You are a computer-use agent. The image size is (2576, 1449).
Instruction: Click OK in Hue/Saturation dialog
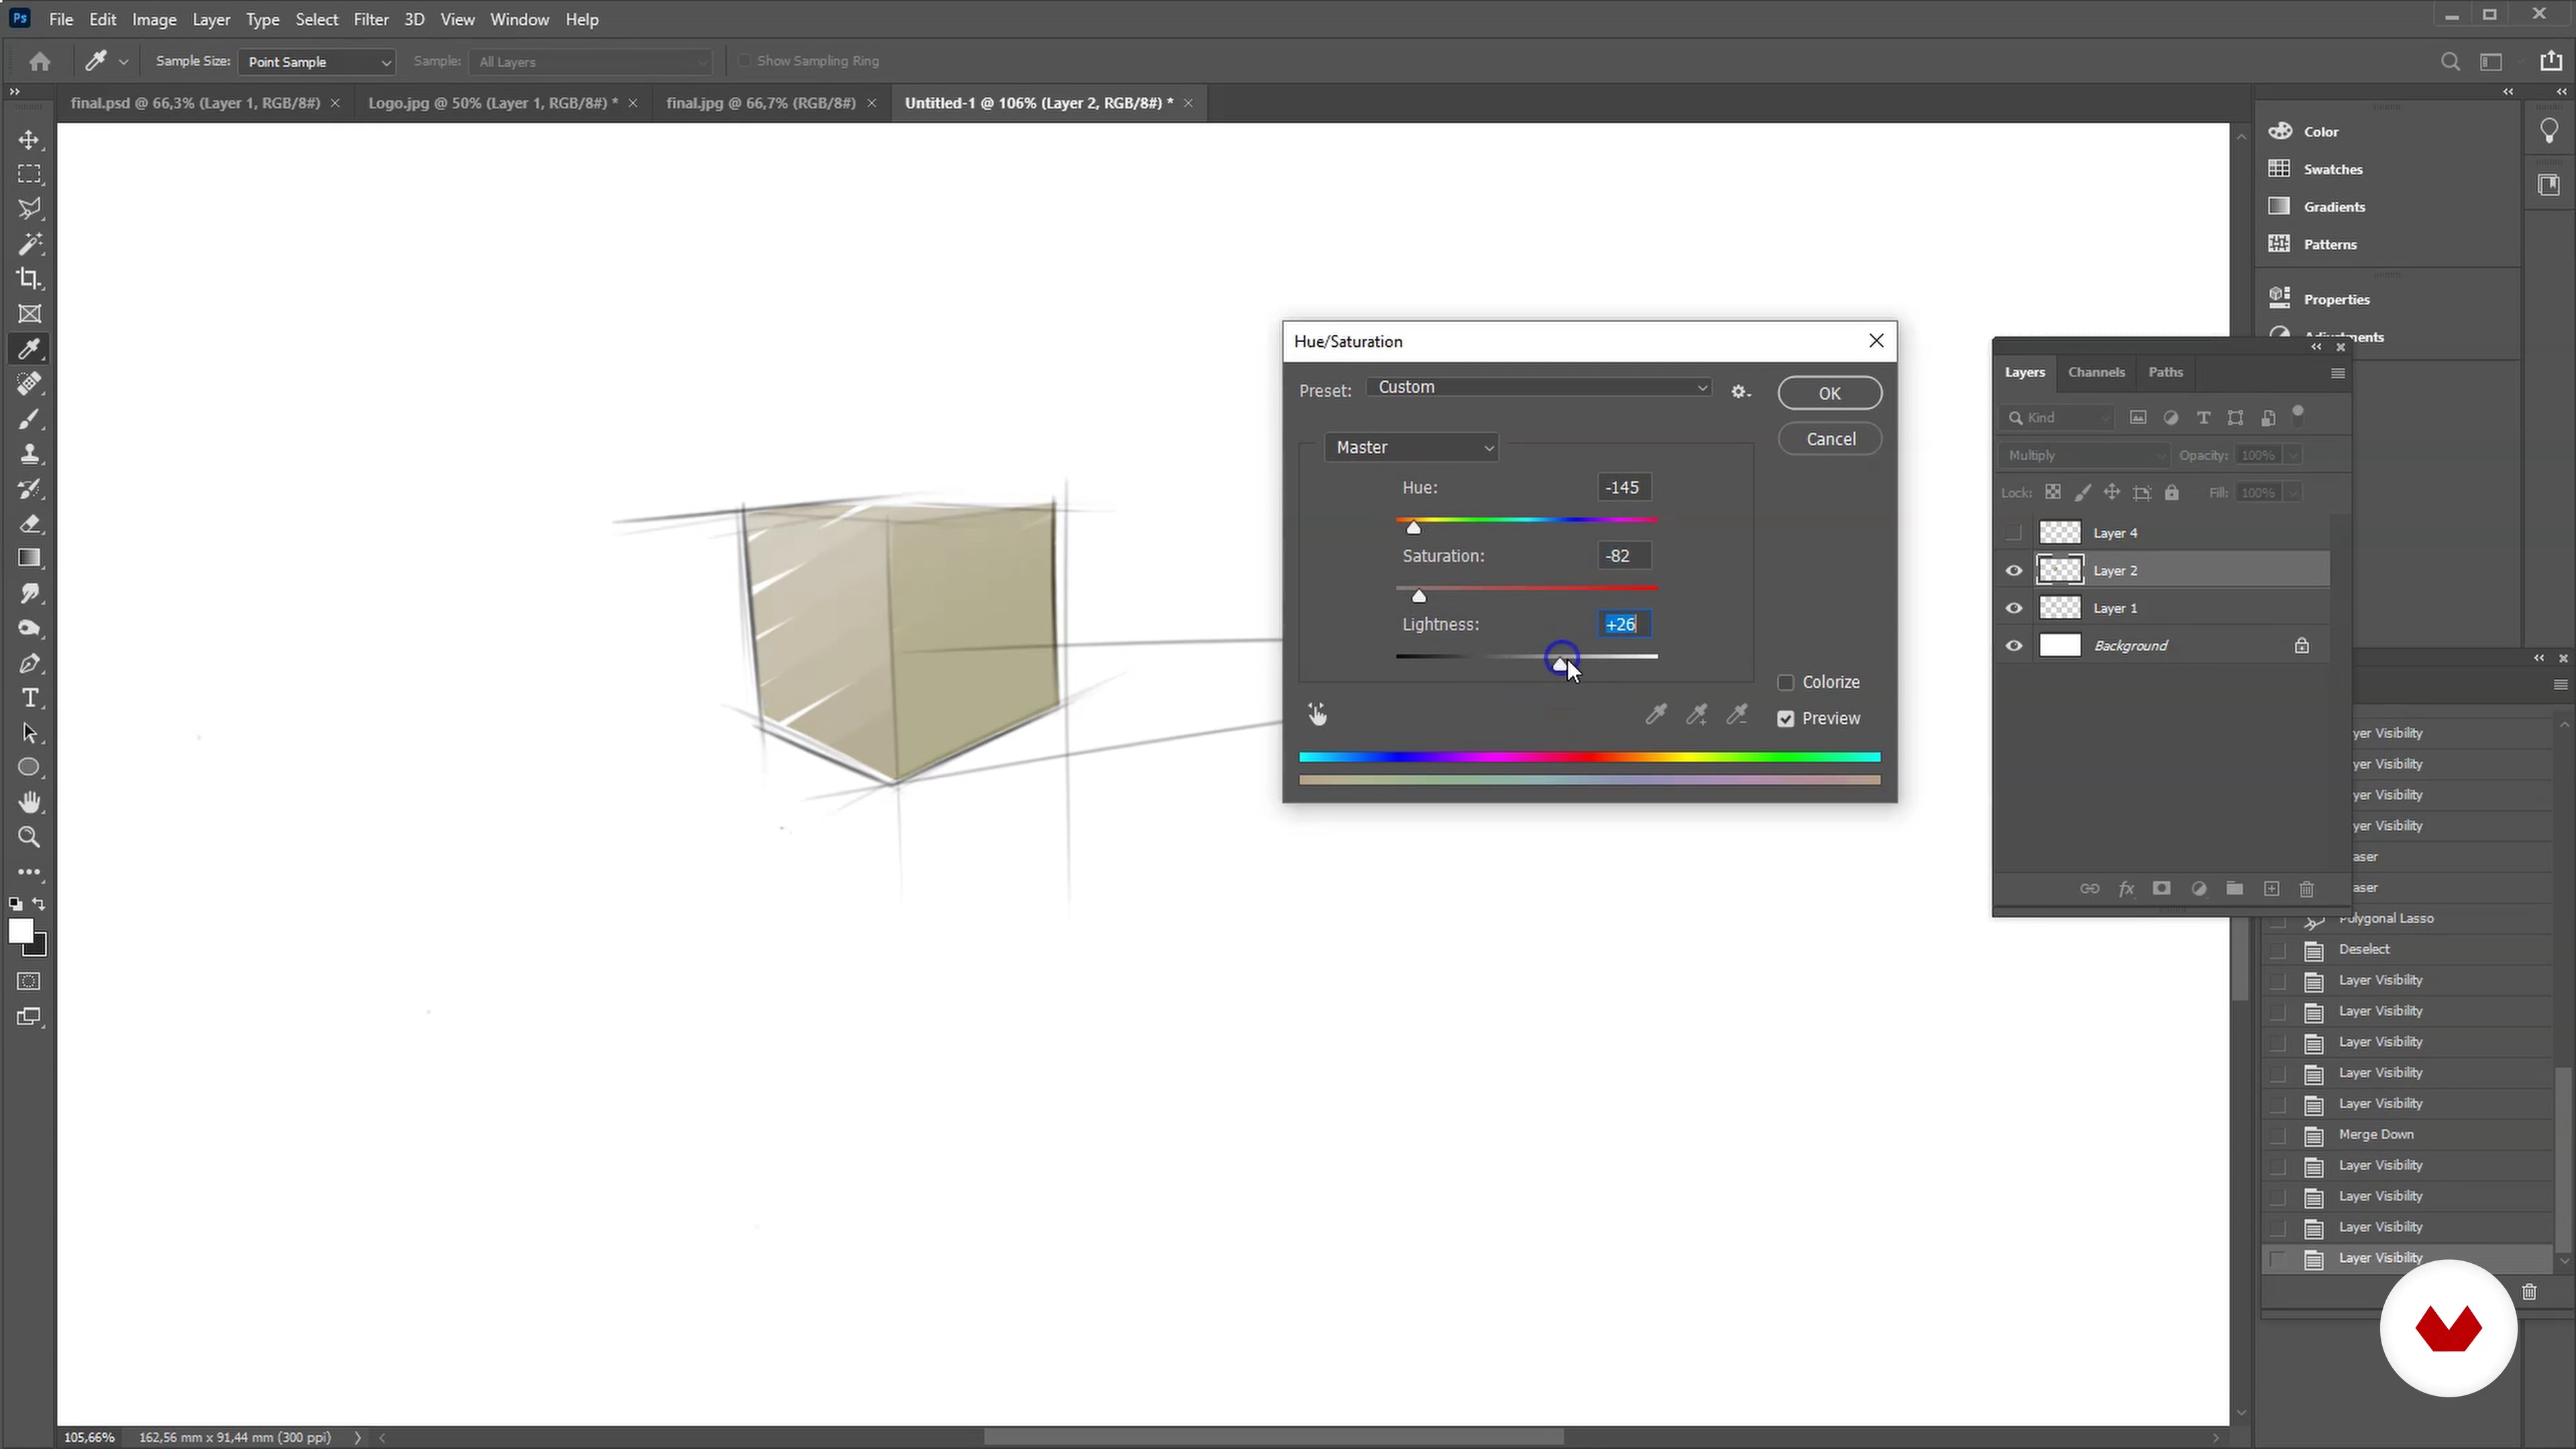1829,393
